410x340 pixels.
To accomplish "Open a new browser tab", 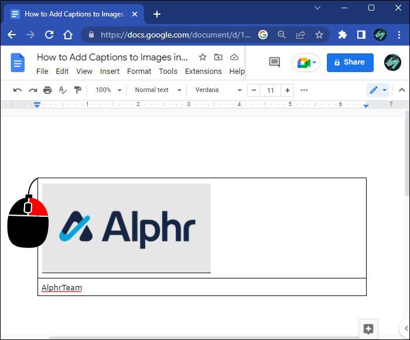I will [156, 14].
